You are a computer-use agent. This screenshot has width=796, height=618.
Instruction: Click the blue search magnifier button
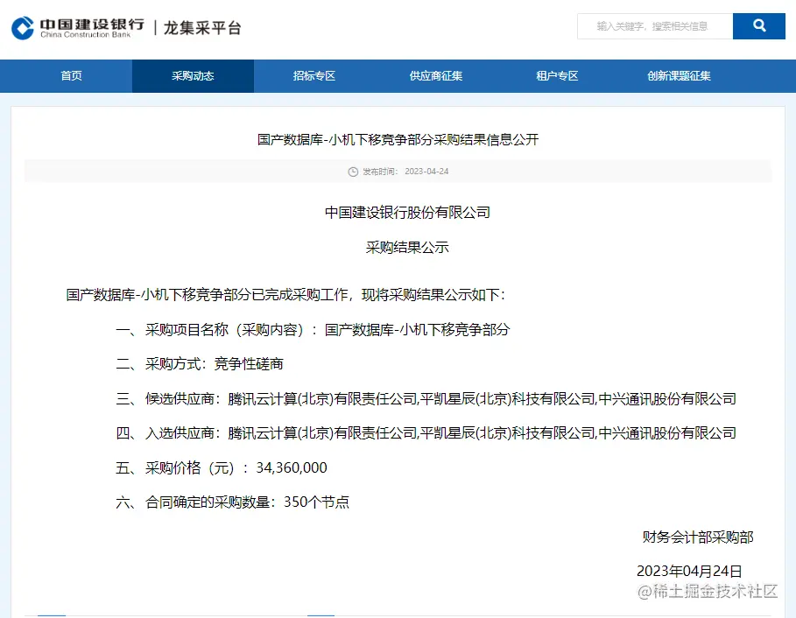point(759,26)
